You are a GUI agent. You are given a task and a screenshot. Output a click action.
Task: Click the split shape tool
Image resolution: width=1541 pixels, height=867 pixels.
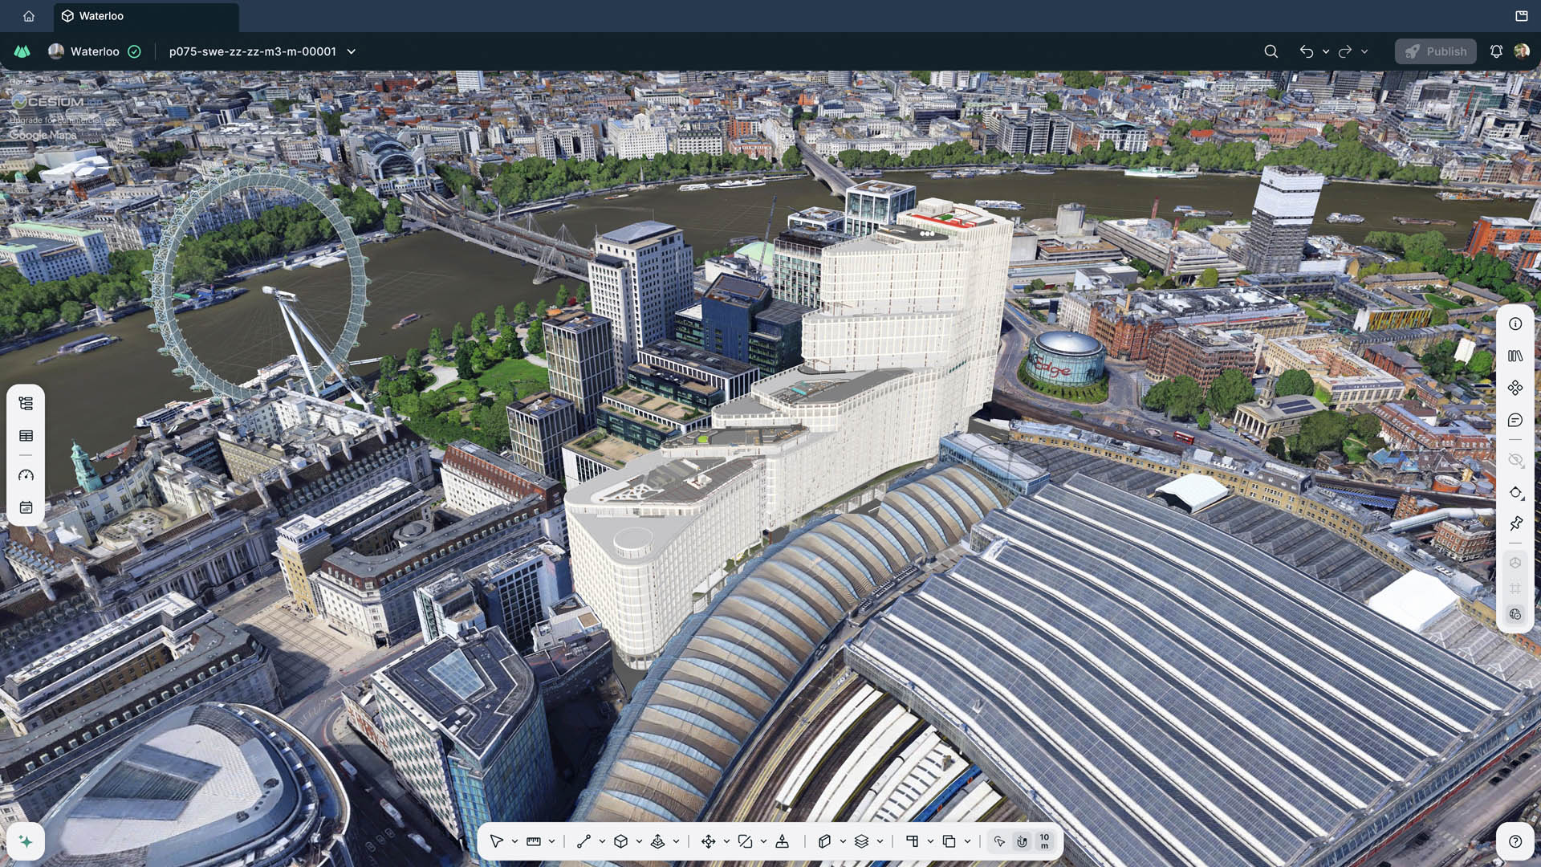745,841
